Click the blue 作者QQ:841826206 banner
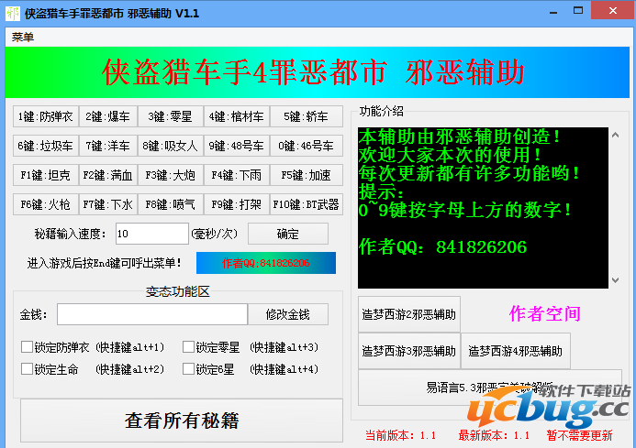 pyautogui.click(x=266, y=263)
